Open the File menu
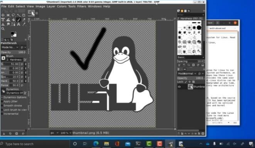 (x=4, y=6)
